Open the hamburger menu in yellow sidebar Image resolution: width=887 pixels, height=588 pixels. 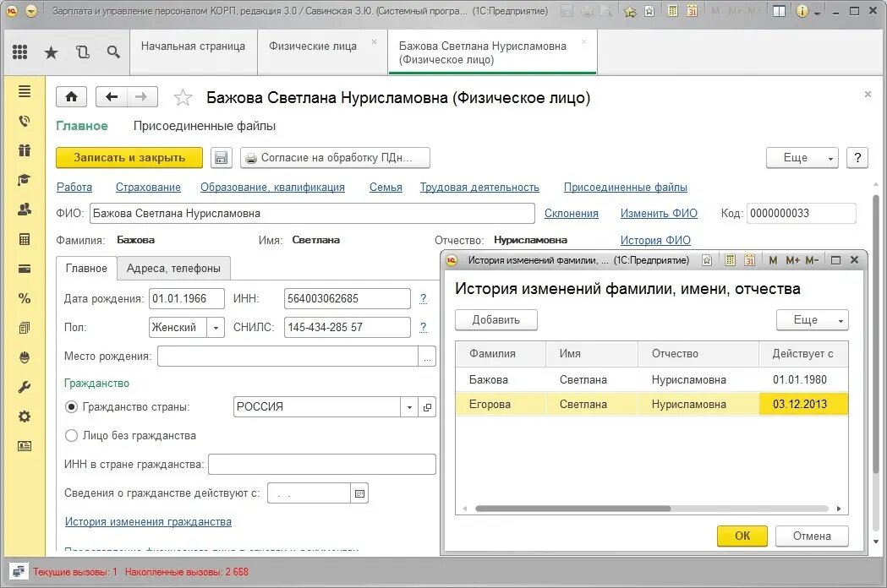[x=25, y=91]
